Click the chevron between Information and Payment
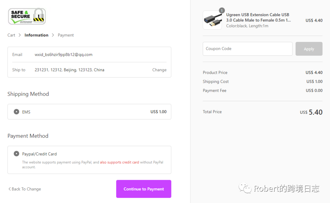The width and height of the screenshot is (330, 203). pyautogui.click(x=53, y=35)
